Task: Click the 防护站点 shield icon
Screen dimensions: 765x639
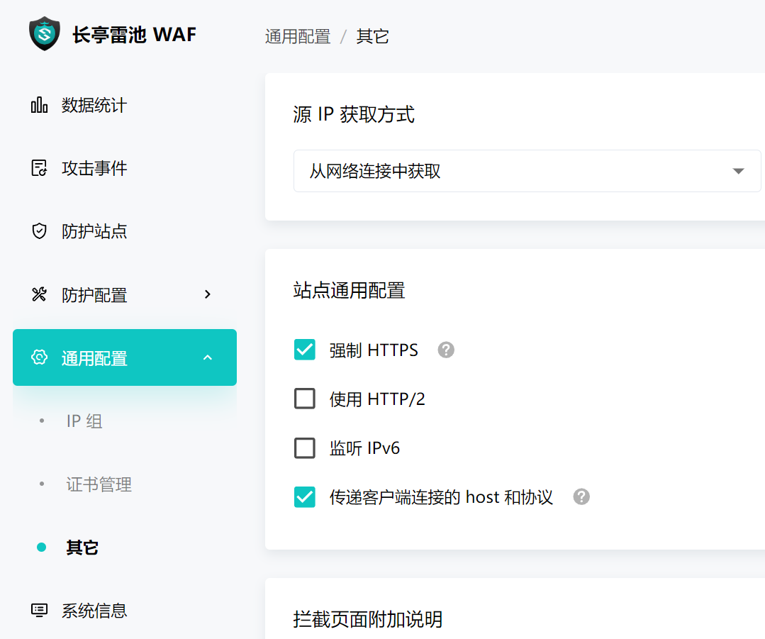Action: point(40,231)
